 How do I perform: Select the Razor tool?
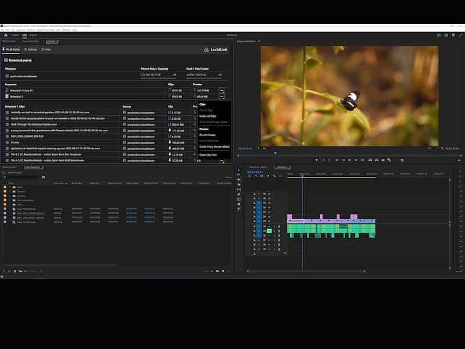[x=238, y=184]
